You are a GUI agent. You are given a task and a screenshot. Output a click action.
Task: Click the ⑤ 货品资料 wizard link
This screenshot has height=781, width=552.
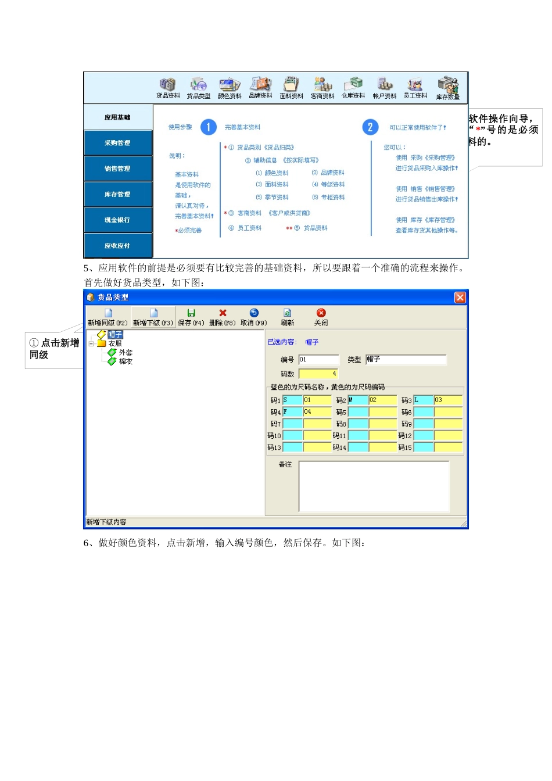[x=311, y=228]
